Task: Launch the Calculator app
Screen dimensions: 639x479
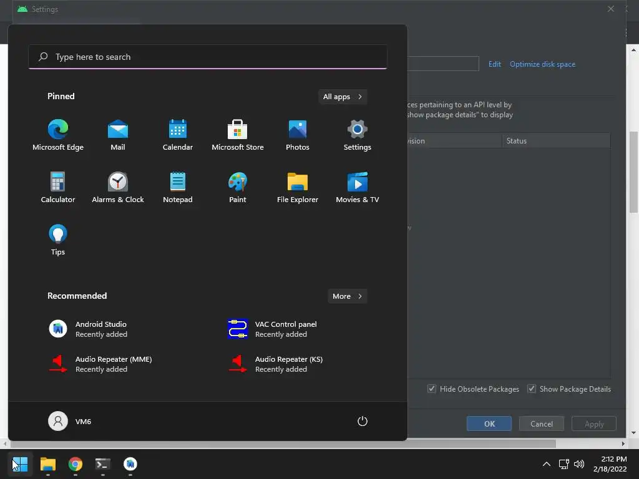Action: pos(58,187)
